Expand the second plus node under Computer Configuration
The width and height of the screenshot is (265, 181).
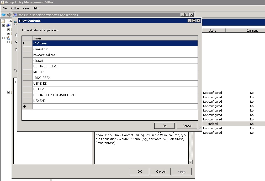pyautogui.click(x=8, y=34)
